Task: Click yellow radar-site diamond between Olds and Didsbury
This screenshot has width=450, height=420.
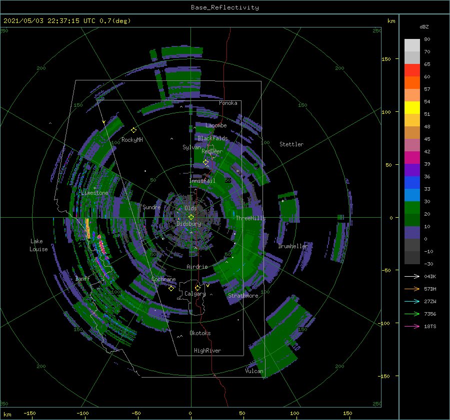Action: [191, 217]
